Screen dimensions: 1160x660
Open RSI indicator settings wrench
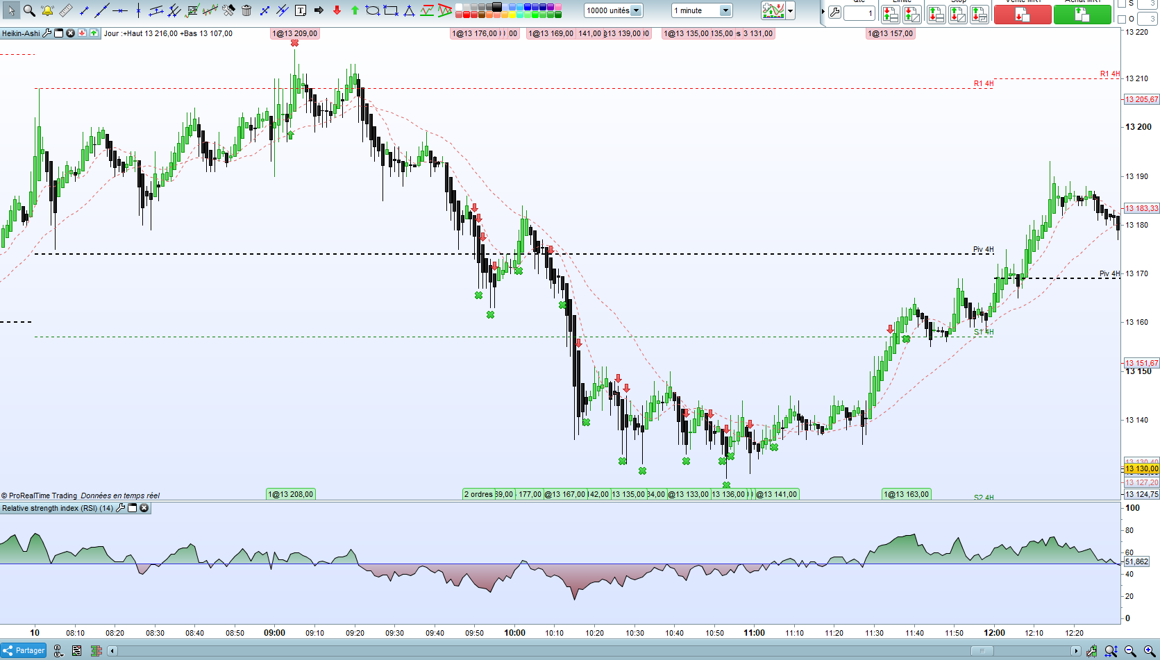120,508
